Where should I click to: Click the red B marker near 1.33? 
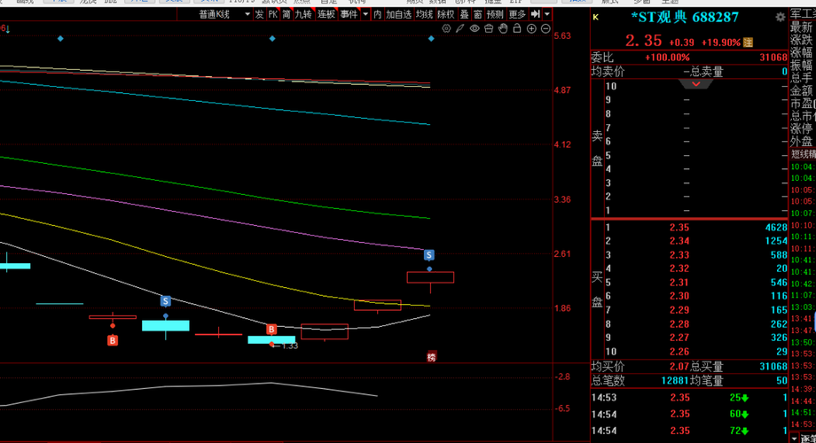pyautogui.click(x=272, y=329)
